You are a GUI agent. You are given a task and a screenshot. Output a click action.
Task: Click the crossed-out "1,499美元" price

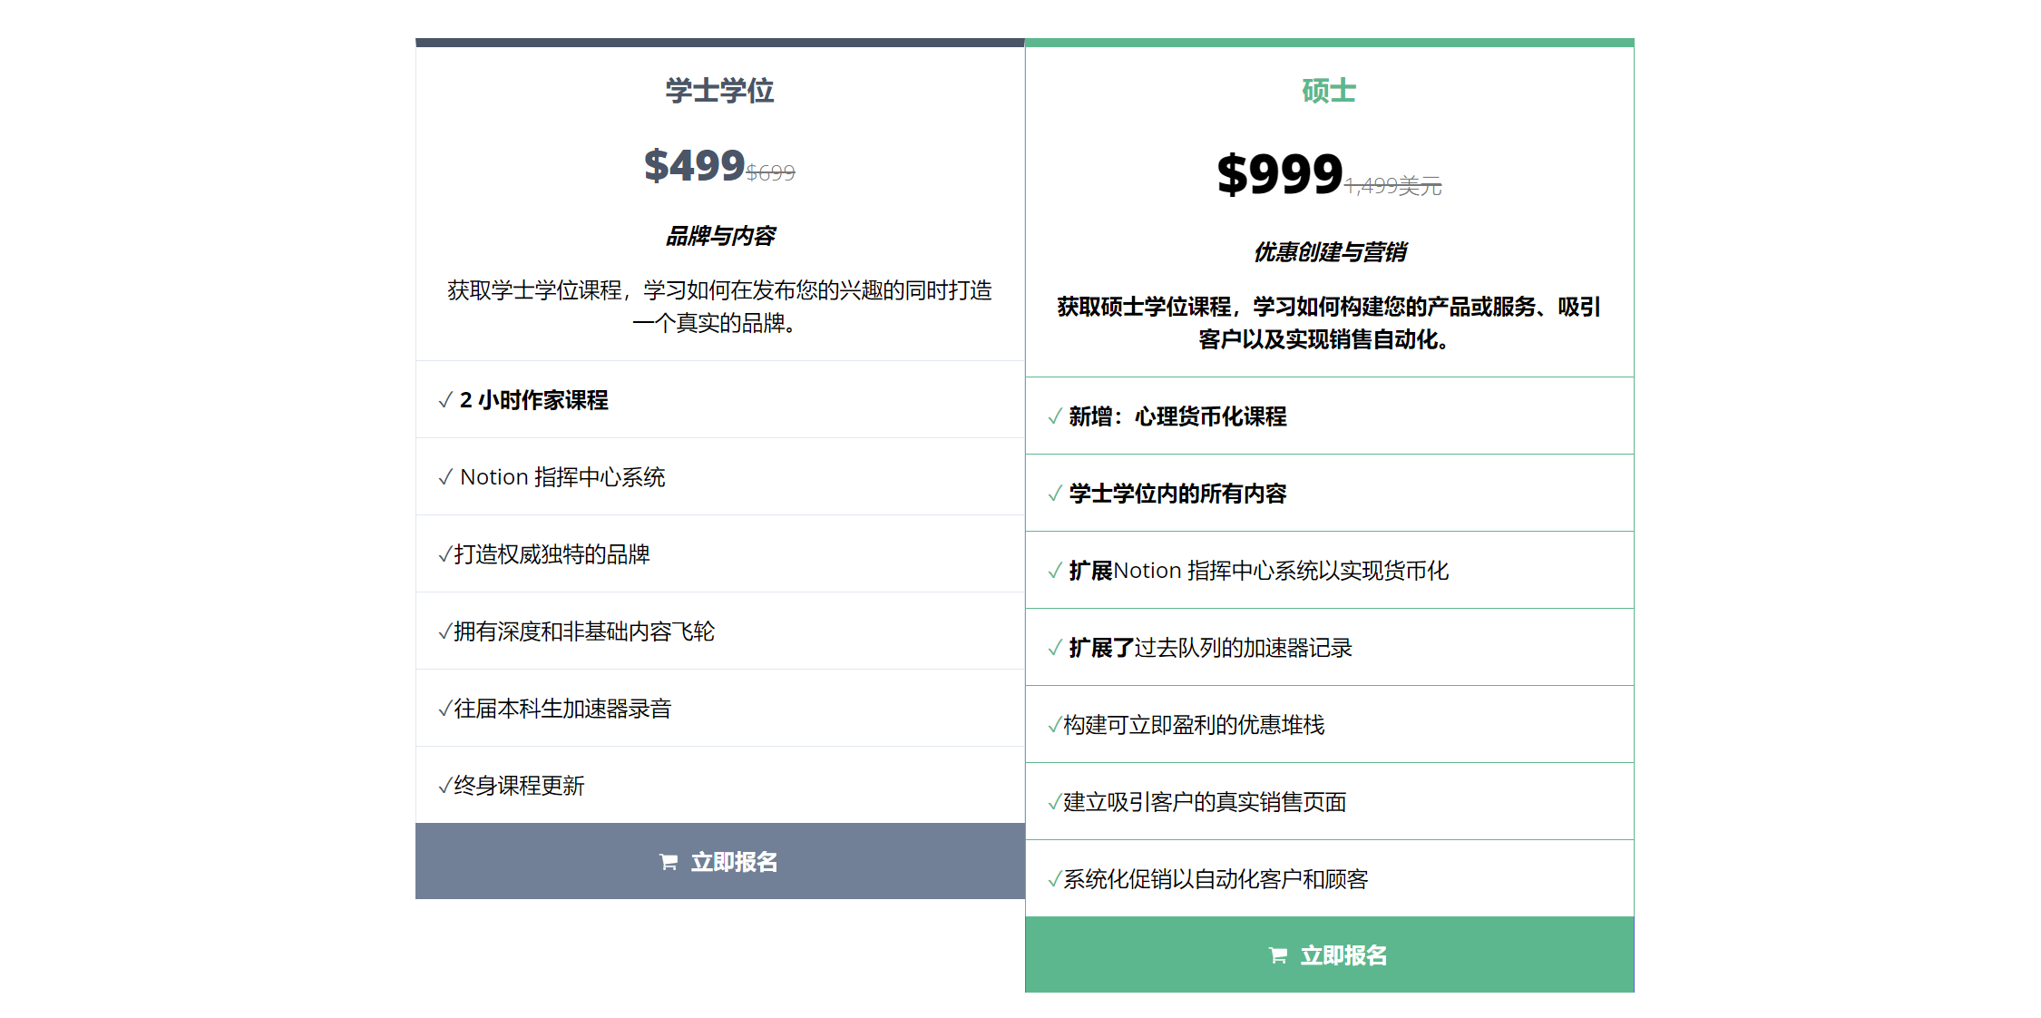point(1392,186)
